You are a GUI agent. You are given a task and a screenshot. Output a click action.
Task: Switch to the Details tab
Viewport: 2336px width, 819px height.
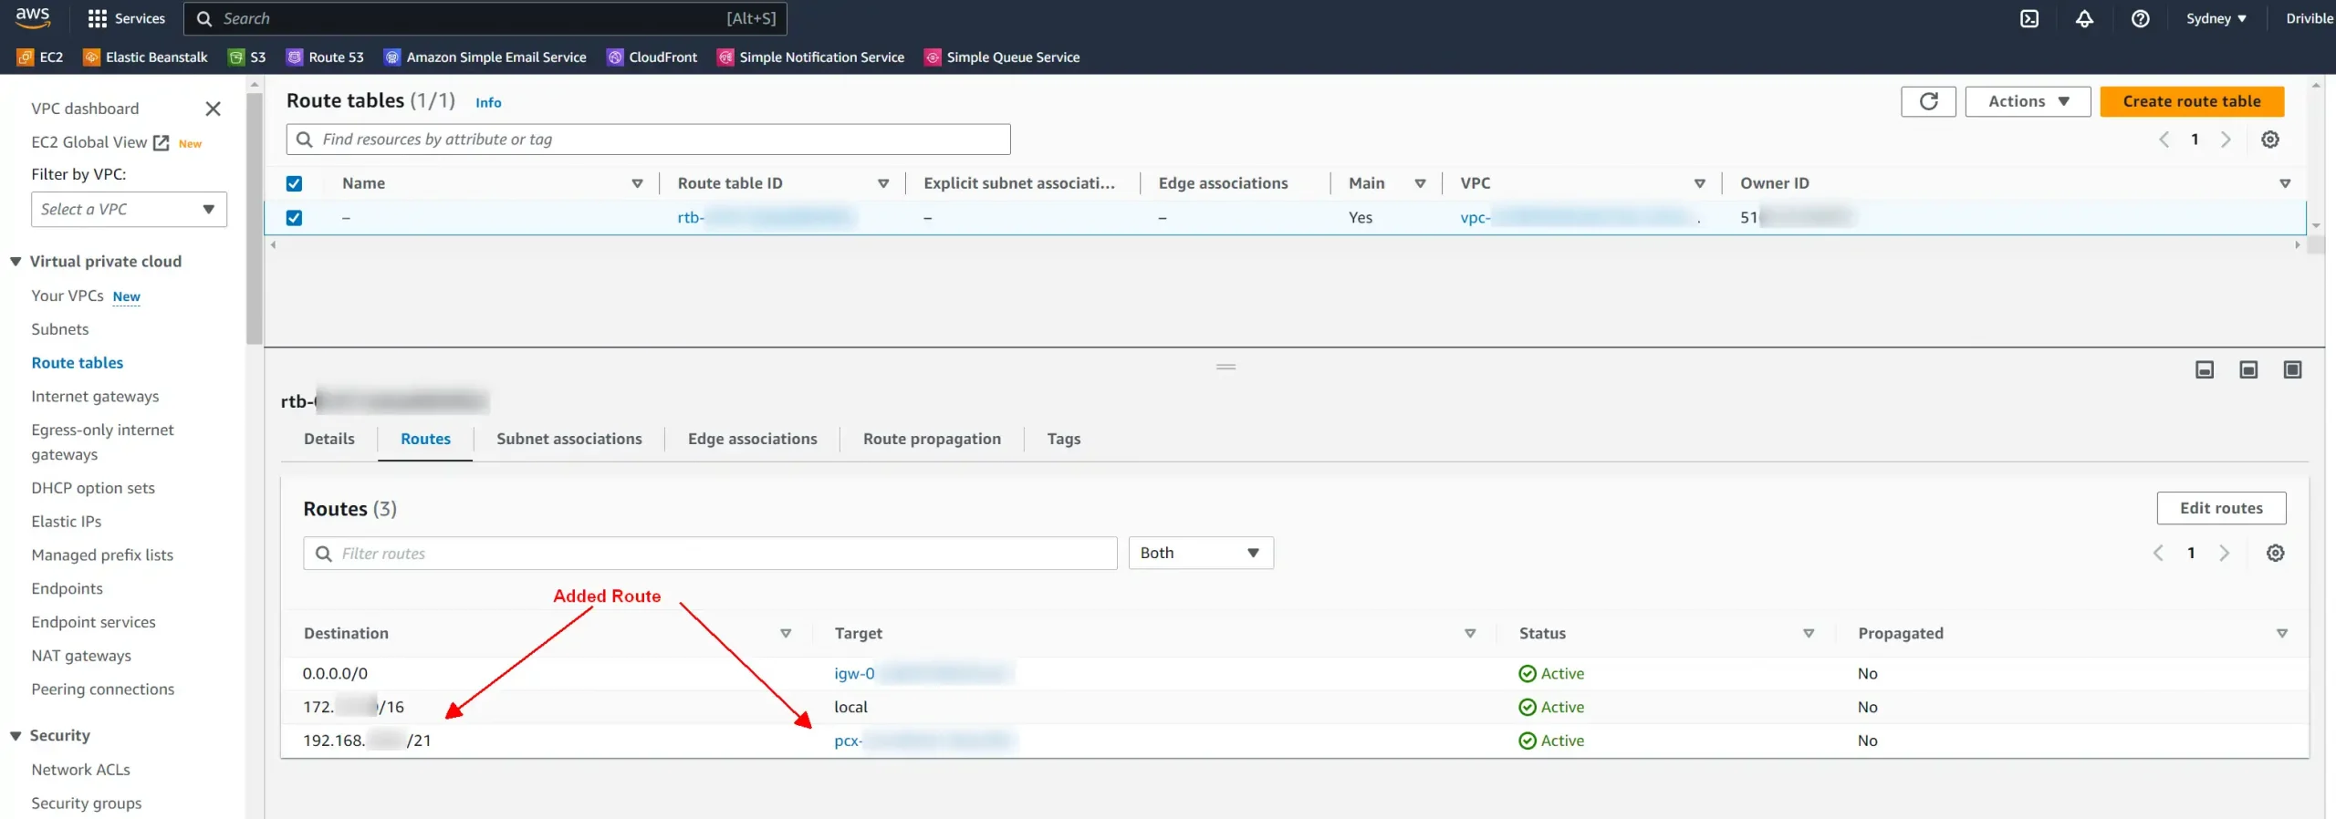[329, 439]
